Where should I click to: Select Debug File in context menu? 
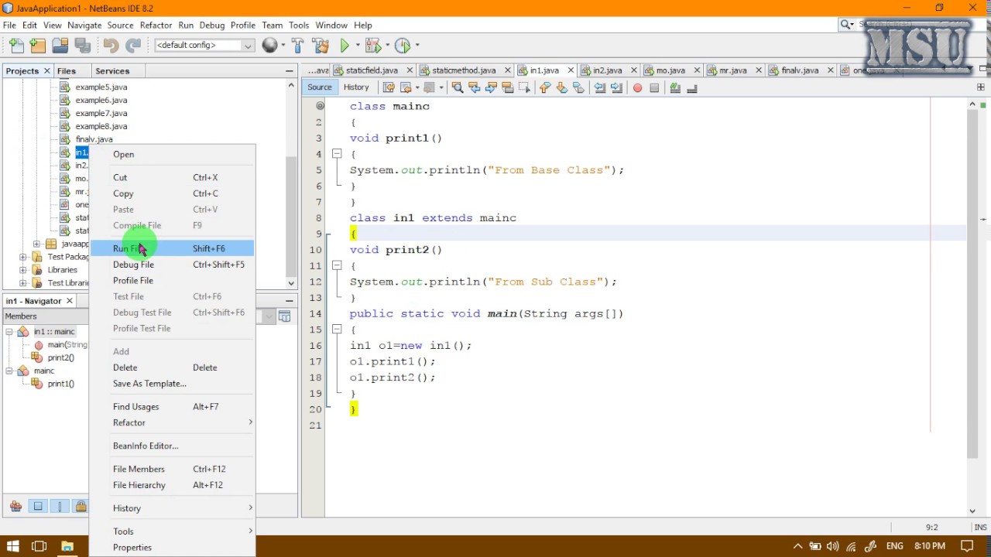click(x=172, y=265)
